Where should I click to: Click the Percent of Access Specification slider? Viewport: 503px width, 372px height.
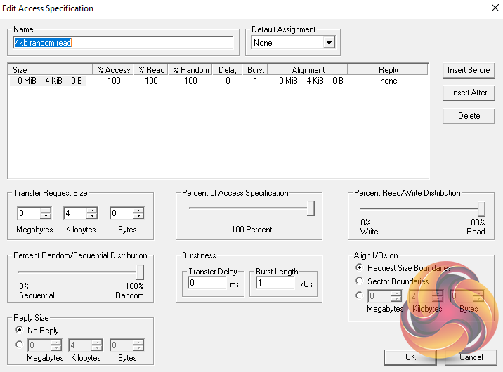click(x=311, y=208)
